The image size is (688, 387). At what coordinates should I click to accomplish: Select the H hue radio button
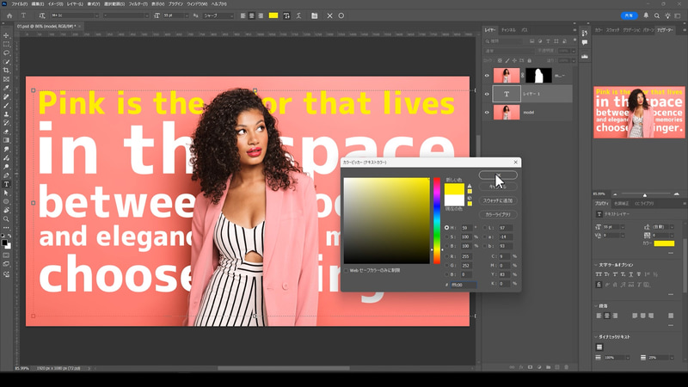(x=447, y=228)
